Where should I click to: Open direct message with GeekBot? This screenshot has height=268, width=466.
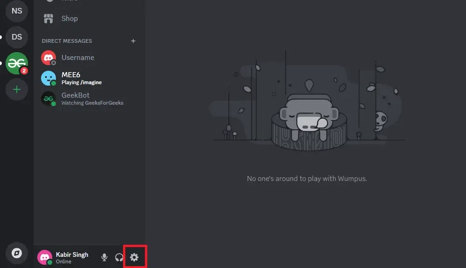(89, 99)
